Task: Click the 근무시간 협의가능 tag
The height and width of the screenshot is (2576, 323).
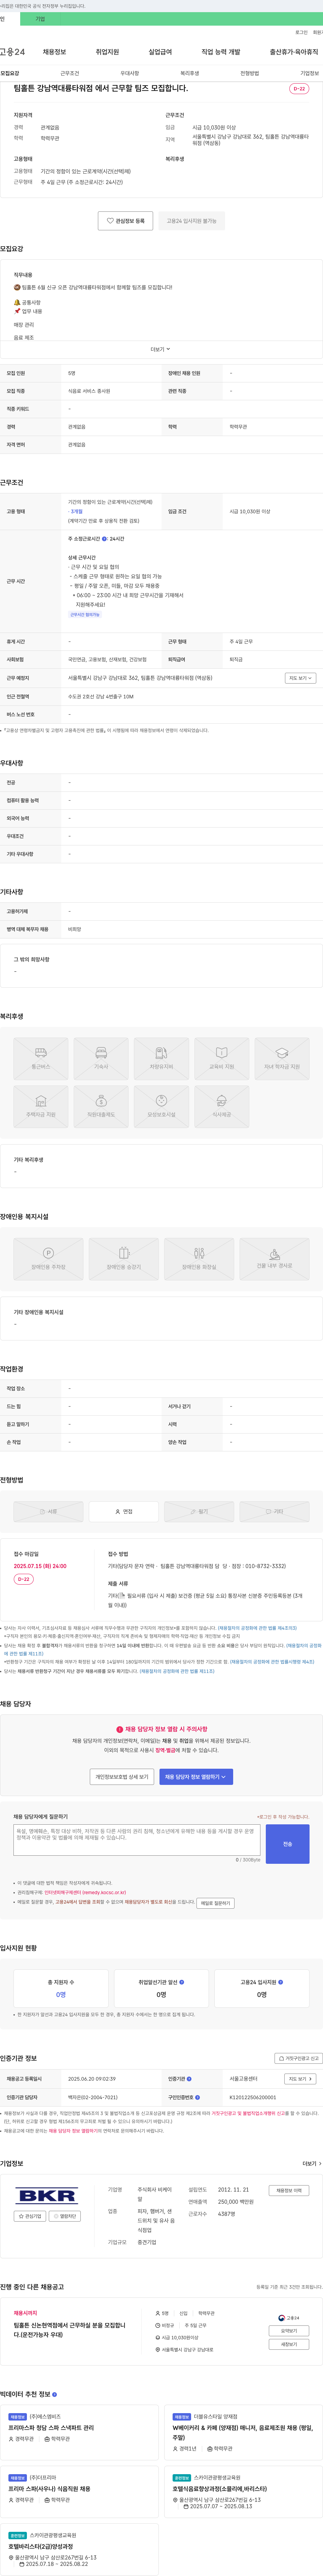Action: click(x=85, y=615)
